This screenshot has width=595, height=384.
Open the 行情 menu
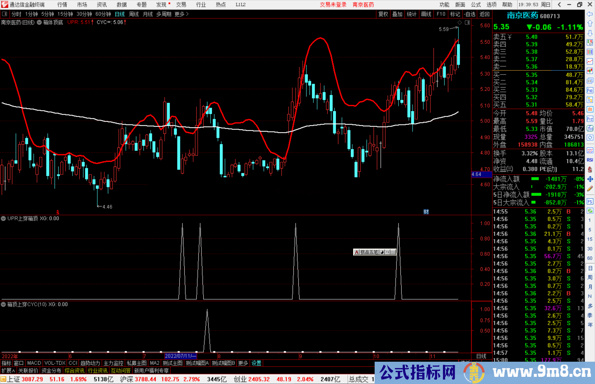[62, 5]
